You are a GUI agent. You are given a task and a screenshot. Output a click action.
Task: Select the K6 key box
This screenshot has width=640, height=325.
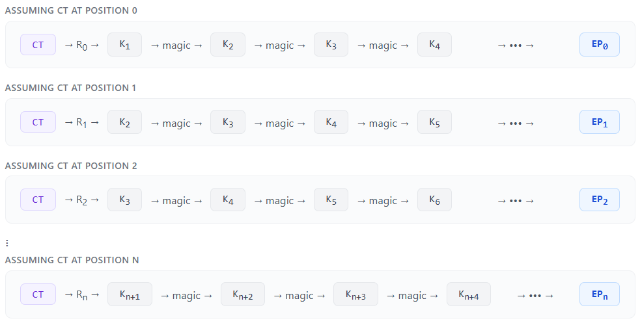pyautogui.click(x=434, y=200)
